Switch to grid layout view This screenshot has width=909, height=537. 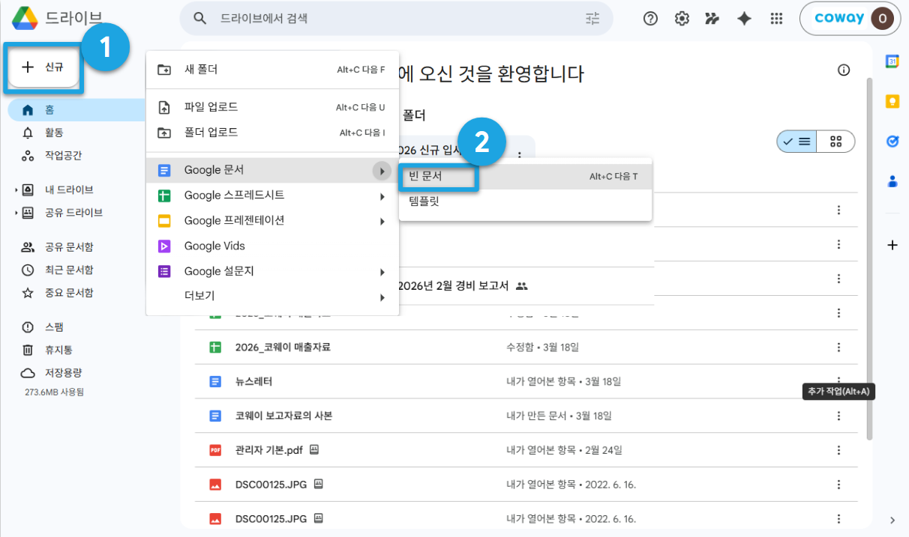tap(835, 141)
